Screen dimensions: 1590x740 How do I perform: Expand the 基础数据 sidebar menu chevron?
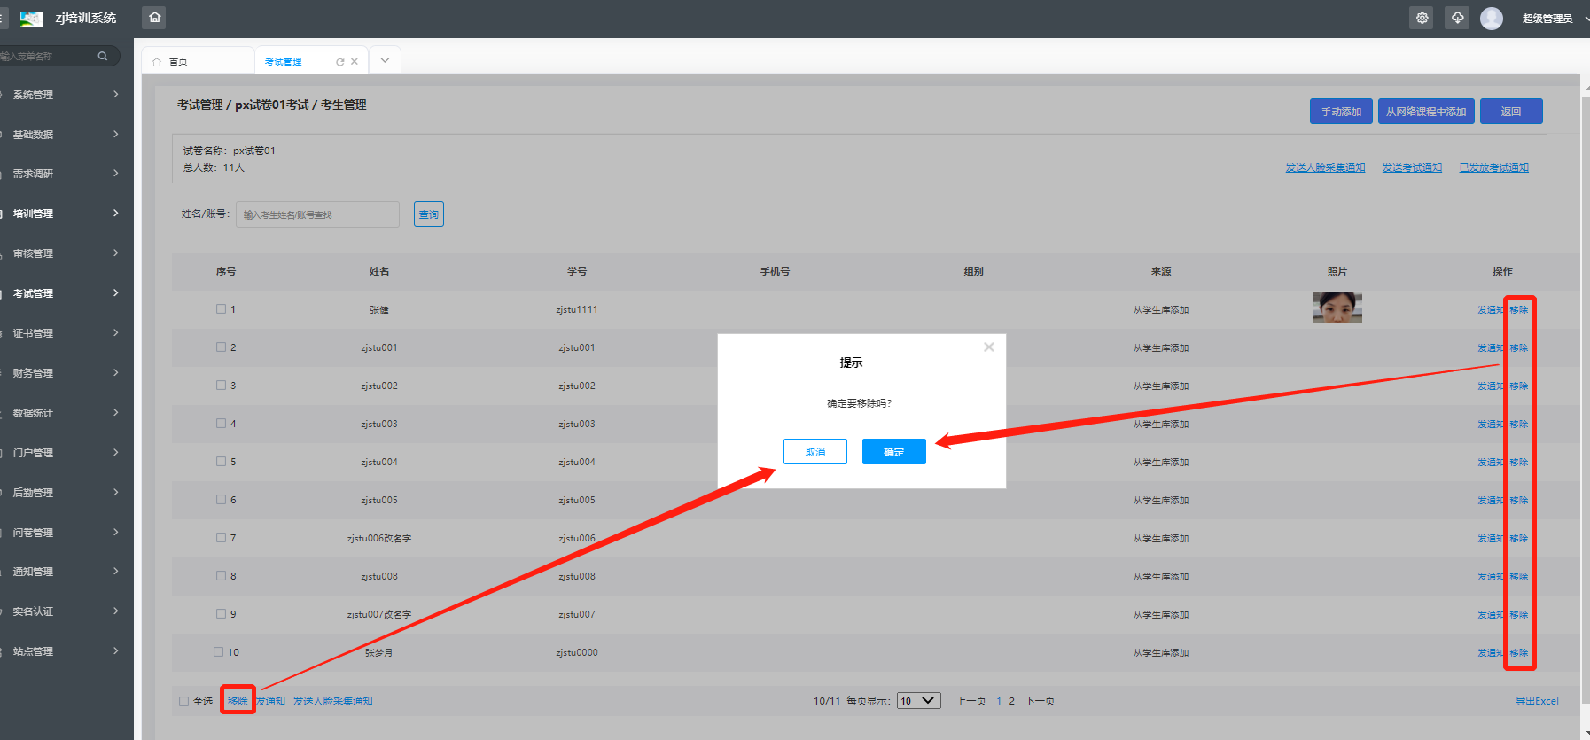(116, 134)
